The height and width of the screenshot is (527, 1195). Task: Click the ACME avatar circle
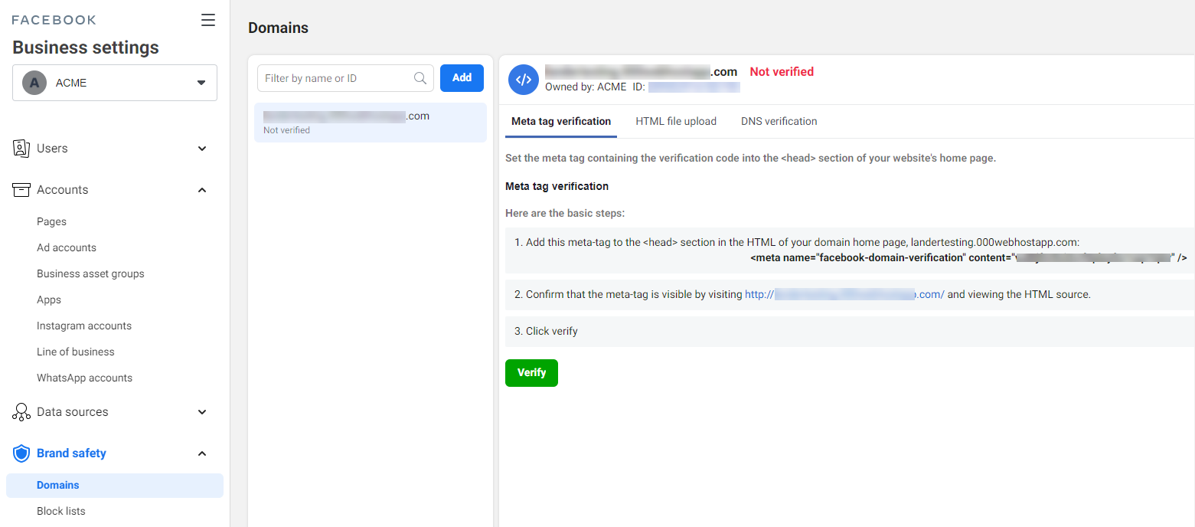[x=34, y=82]
